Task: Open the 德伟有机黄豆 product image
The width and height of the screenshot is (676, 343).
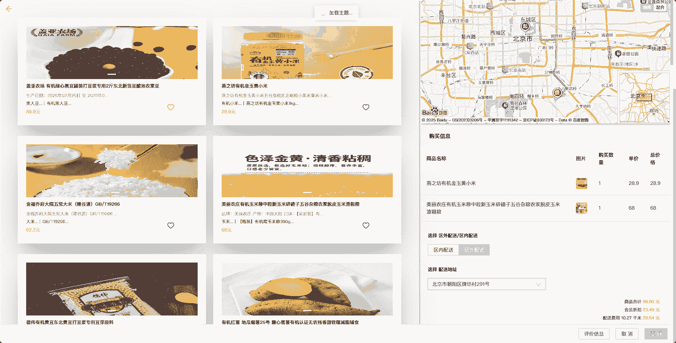Action: pos(112,289)
